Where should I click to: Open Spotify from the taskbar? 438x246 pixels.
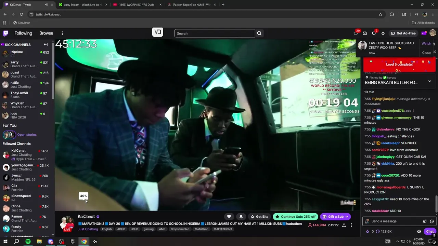[x=28, y=242]
